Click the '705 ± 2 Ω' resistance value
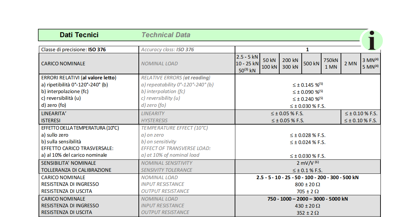Viewport: 410px width, 217px height. pyautogui.click(x=307, y=192)
